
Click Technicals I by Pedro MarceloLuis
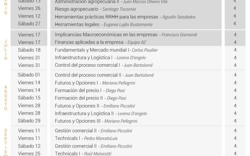click(x=86, y=138)
